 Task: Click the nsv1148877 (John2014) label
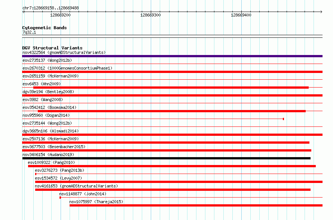click(x=83, y=194)
